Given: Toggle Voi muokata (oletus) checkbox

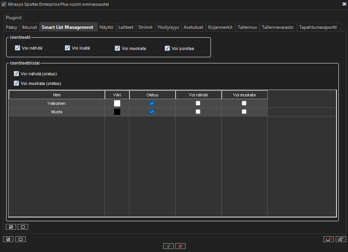Looking at the screenshot, I should click(x=16, y=83).
